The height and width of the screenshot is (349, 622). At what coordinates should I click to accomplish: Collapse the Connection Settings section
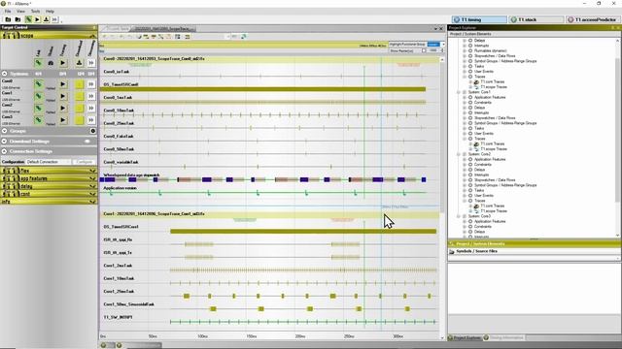[x=4, y=151]
